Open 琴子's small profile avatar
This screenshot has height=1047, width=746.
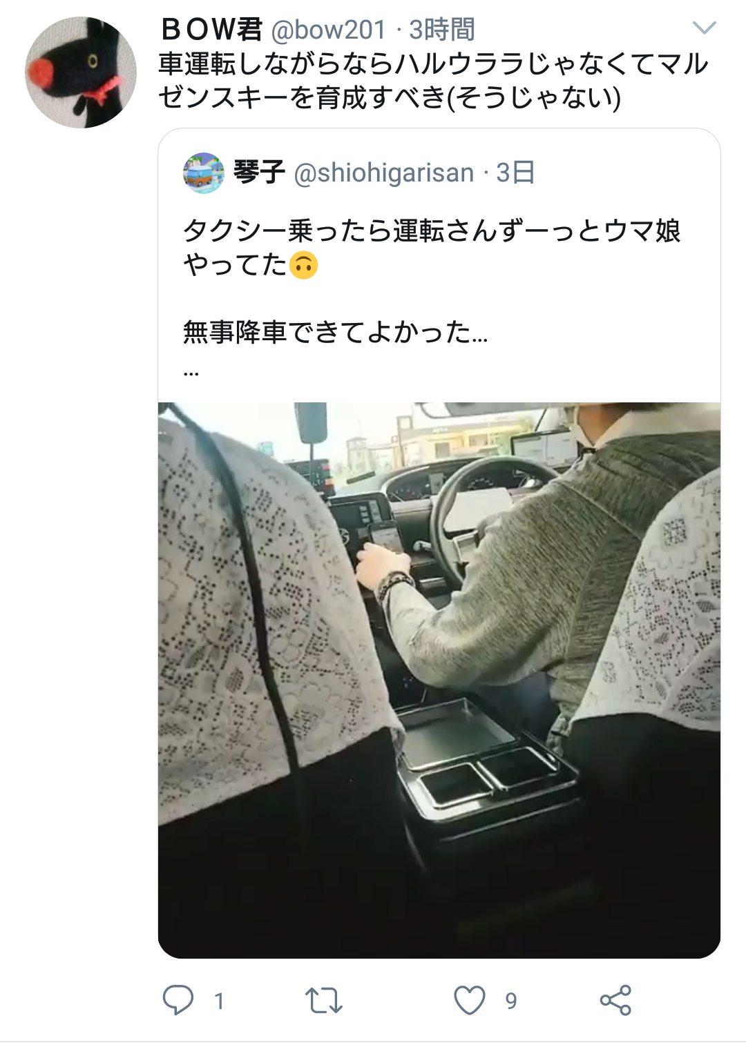tap(204, 173)
